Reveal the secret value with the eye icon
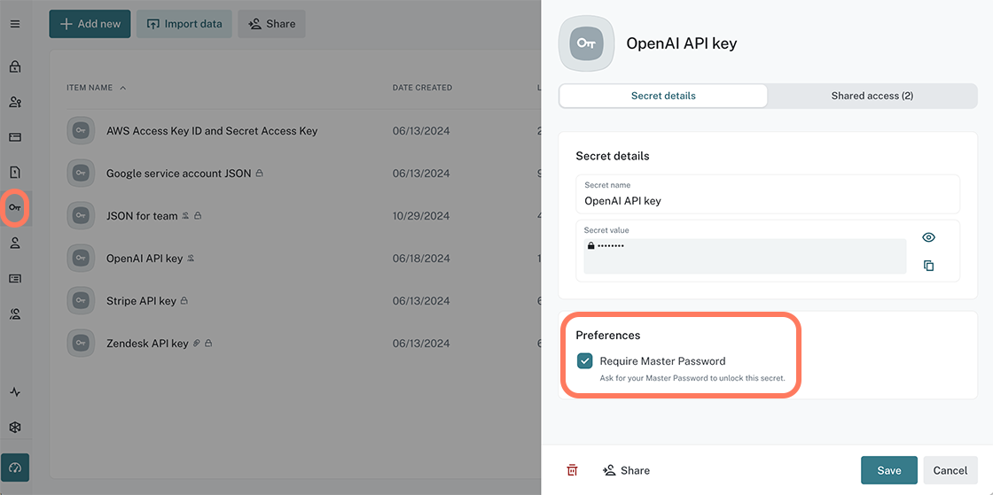Screen dimensions: 993x495 tap(928, 237)
